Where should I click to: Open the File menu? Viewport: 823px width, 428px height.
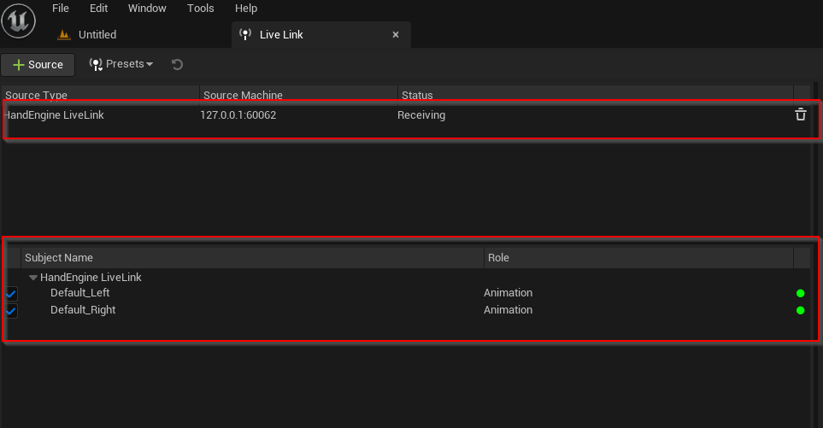click(61, 9)
